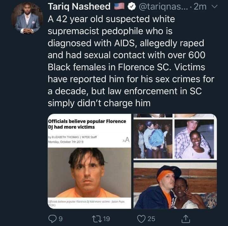Click the Elizabeth Thomas WPDE Staff byline
Screen dimensions: 228x226
point(72,137)
